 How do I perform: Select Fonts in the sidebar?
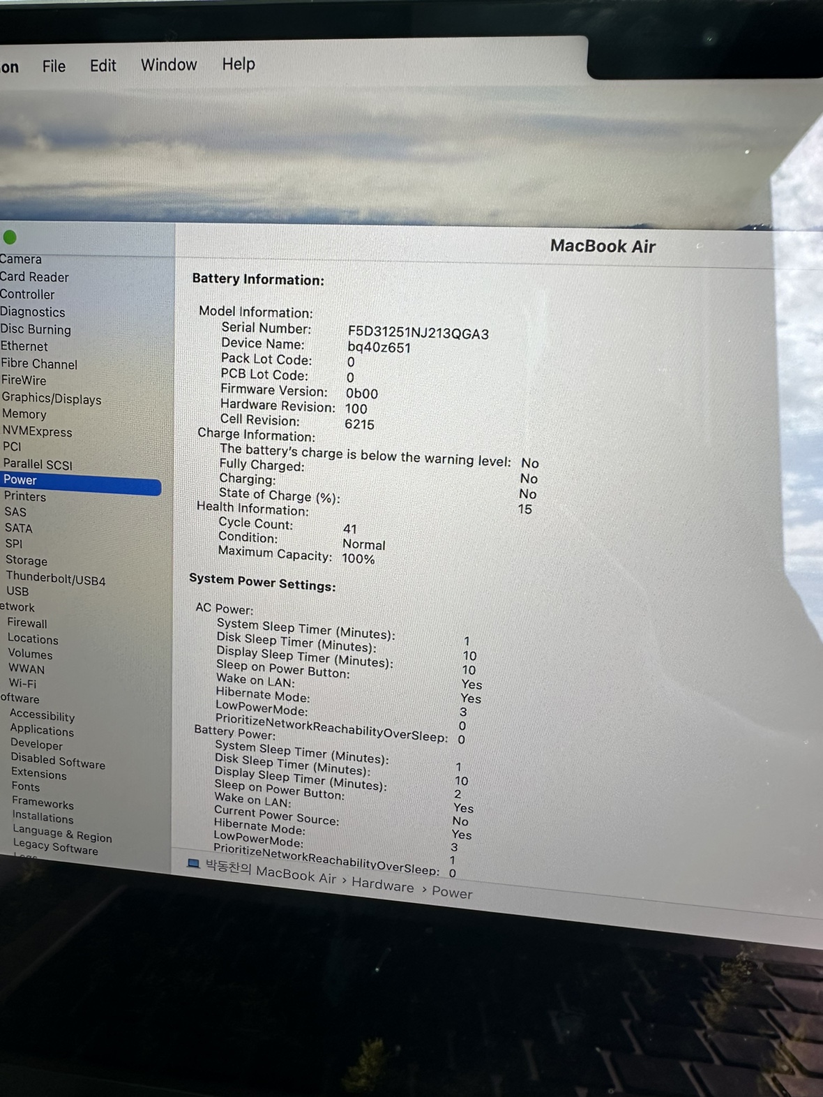tap(26, 786)
